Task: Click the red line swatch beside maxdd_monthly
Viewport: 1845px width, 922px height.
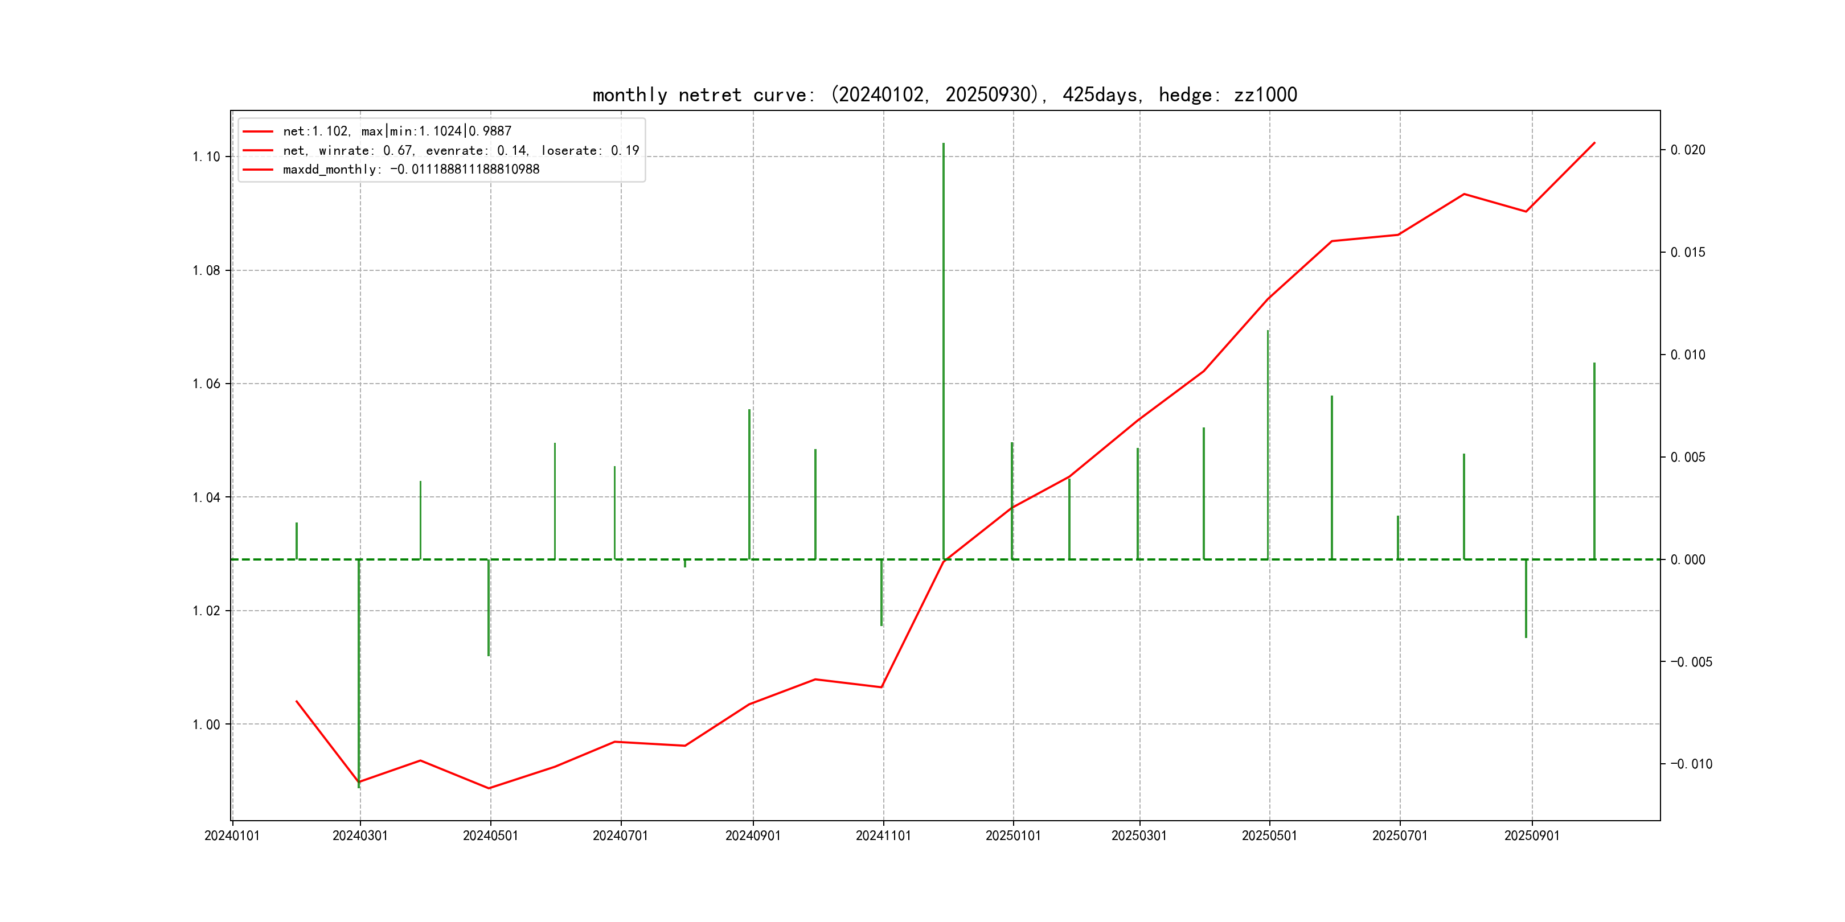Action: [258, 170]
